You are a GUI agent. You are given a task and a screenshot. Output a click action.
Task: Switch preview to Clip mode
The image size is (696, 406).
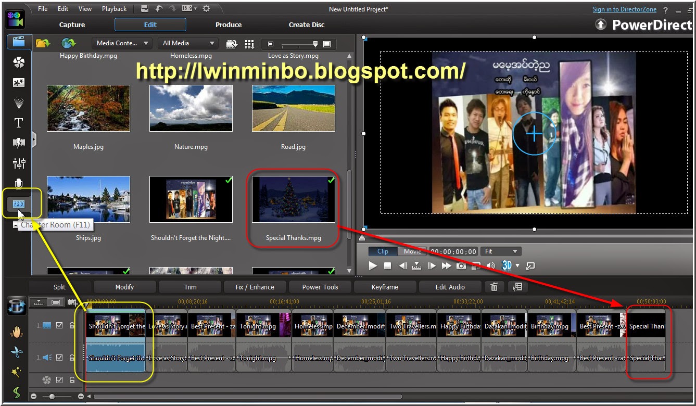point(383,251)
